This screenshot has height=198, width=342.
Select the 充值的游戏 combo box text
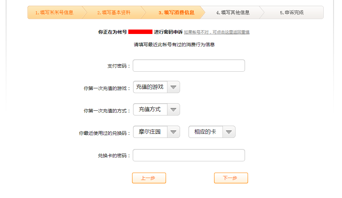pyautogui.click(x=150, y=87)
